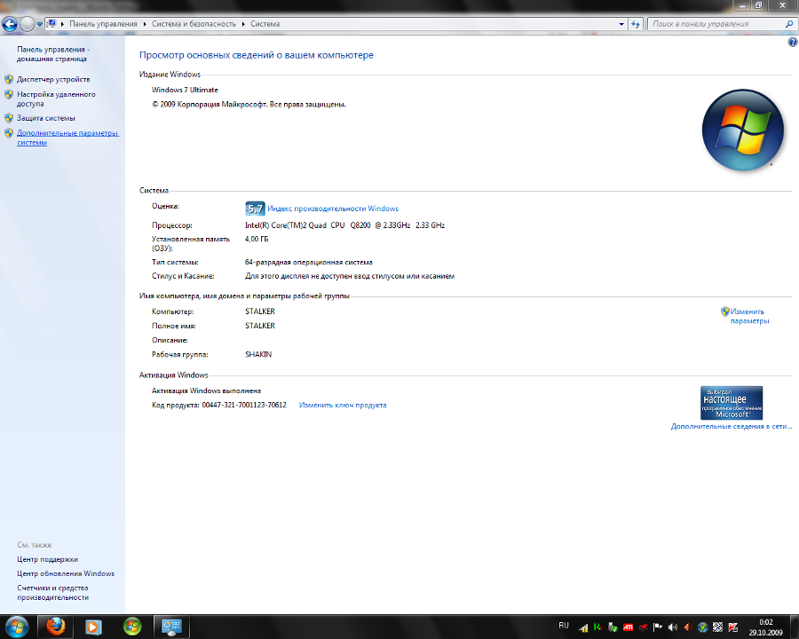
Task: Open 'Настройка удаленного доступа'
Action: (56, 99)
